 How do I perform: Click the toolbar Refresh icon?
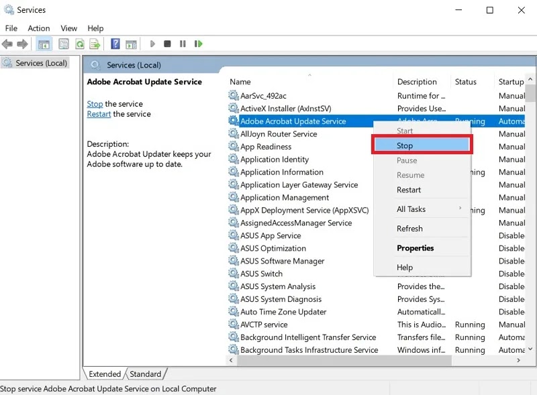coord(80,44)
